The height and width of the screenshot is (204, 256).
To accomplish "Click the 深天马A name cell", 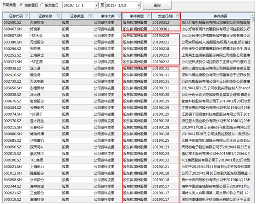I will tap(45, 147).
